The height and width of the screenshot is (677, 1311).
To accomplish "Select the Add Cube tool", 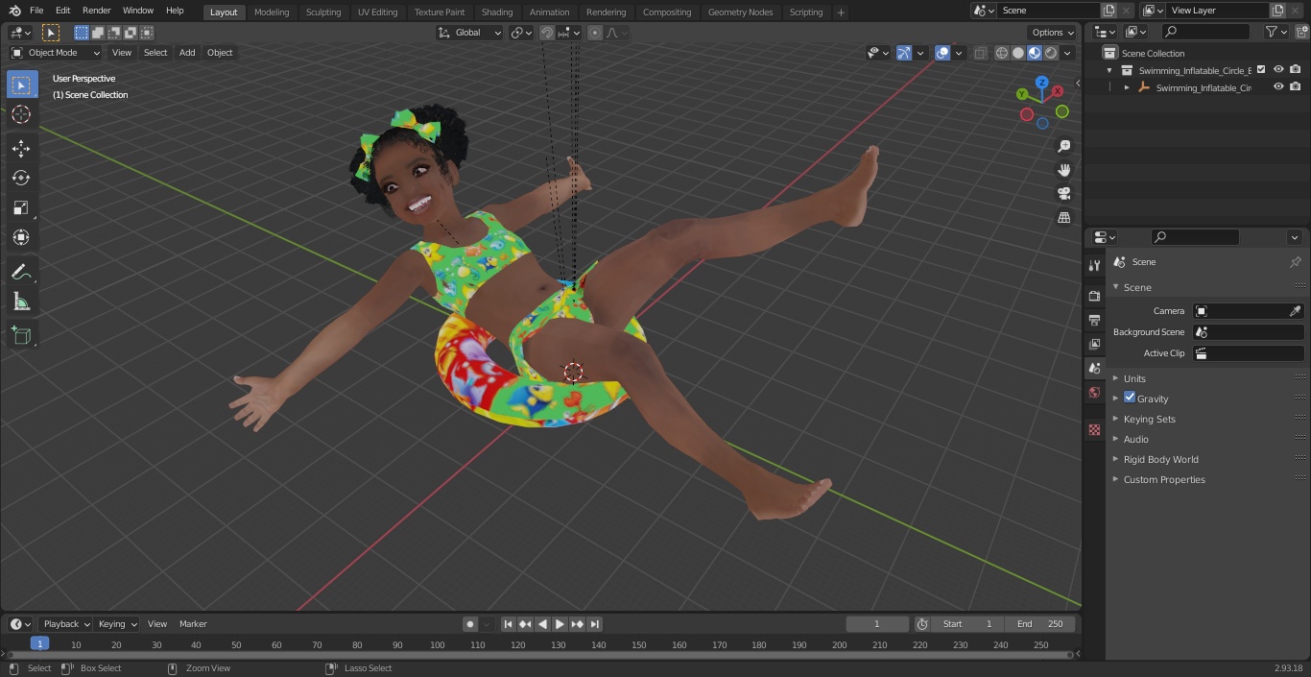I will click(21, 335).
